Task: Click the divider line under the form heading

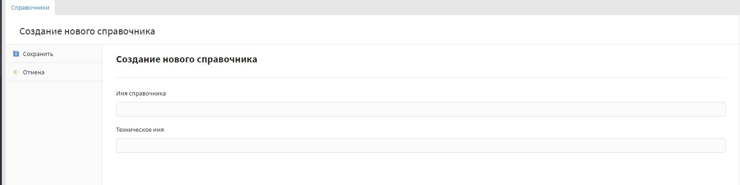Action: pos(420,77)
